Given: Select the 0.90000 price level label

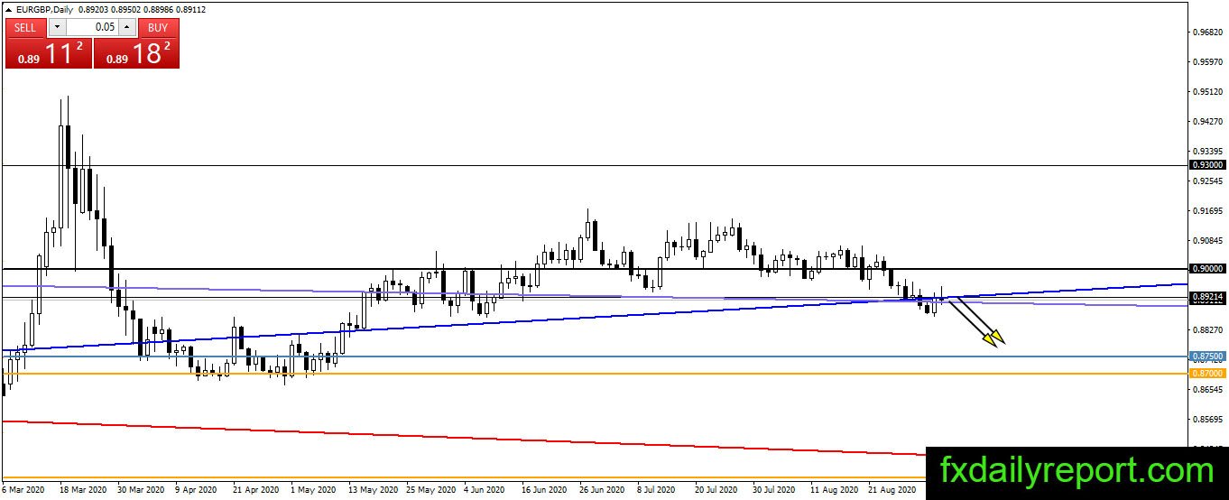Looking at the screenshot, I should (1206, 269).
